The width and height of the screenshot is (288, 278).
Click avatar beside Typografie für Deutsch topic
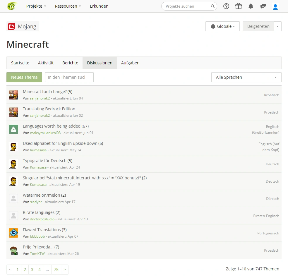(x=13, y=164)
